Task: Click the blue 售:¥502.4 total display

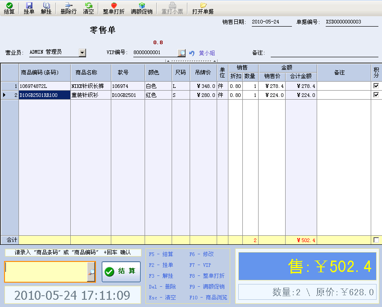Action: pos(307,266)
